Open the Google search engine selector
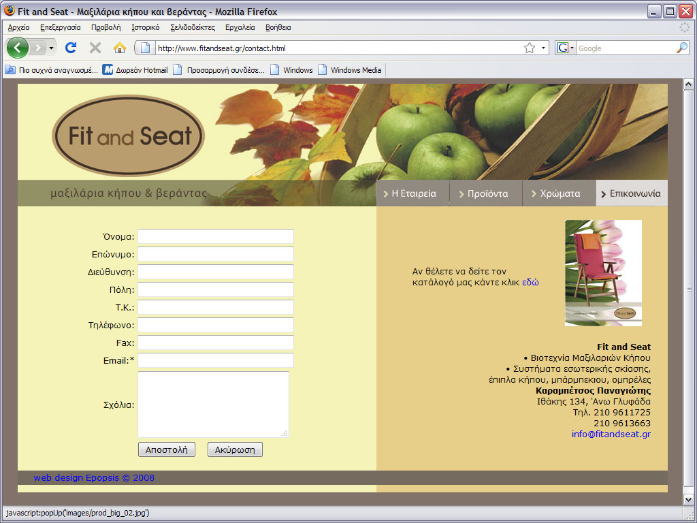Image resolution: width=697 pixels, height=523 pixels. pyautogui.click(x=566, y=48)
